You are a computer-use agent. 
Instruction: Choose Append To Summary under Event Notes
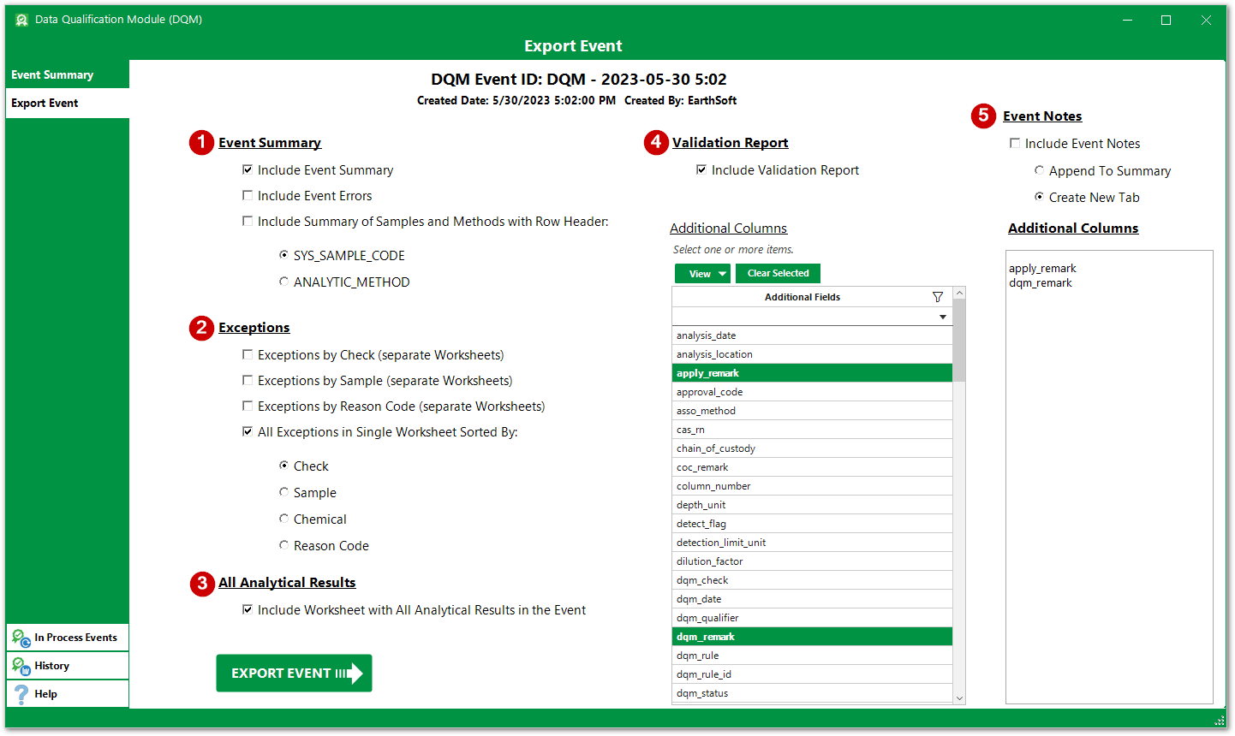point(1039,170)
